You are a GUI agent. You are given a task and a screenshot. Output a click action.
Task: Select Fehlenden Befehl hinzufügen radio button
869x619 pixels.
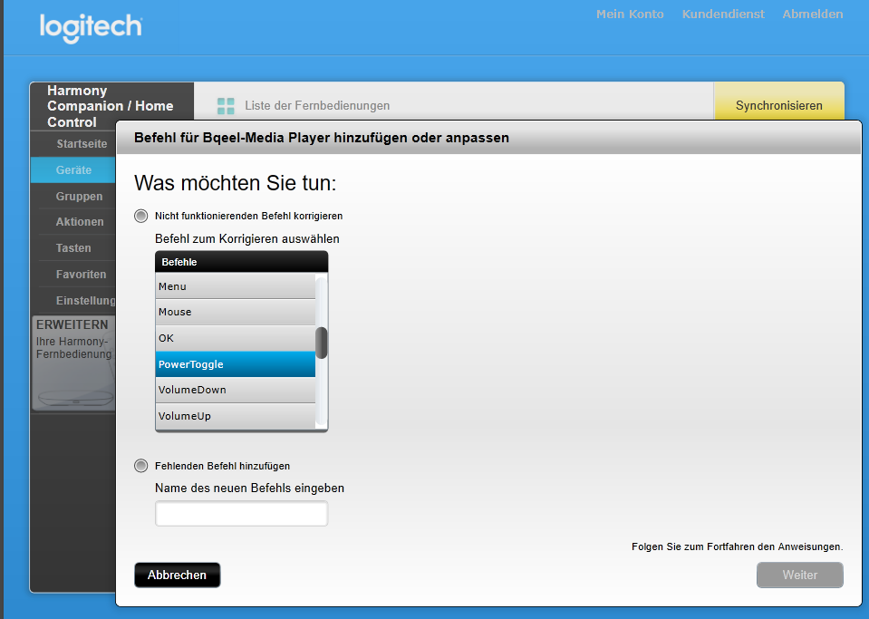[140, 466]
